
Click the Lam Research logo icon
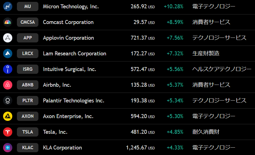point(8,54)
